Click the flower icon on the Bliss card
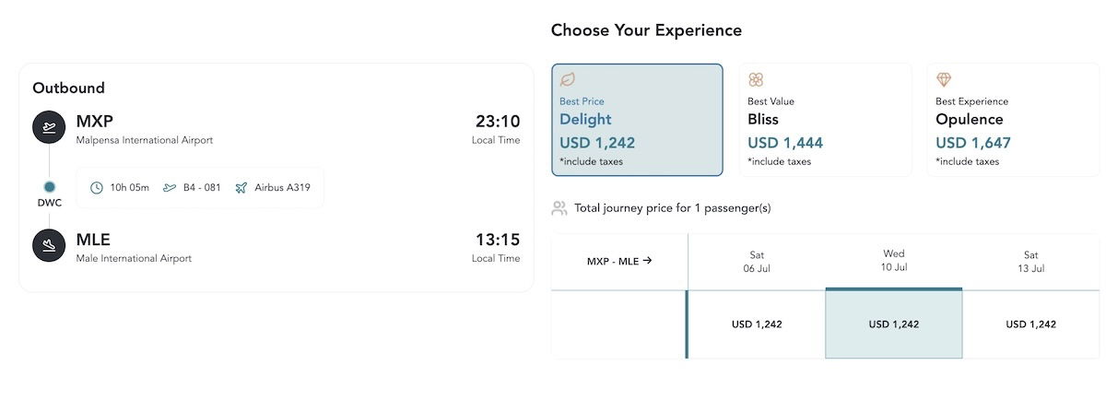Screen dimensions: 1106x400 click(756, 80)
